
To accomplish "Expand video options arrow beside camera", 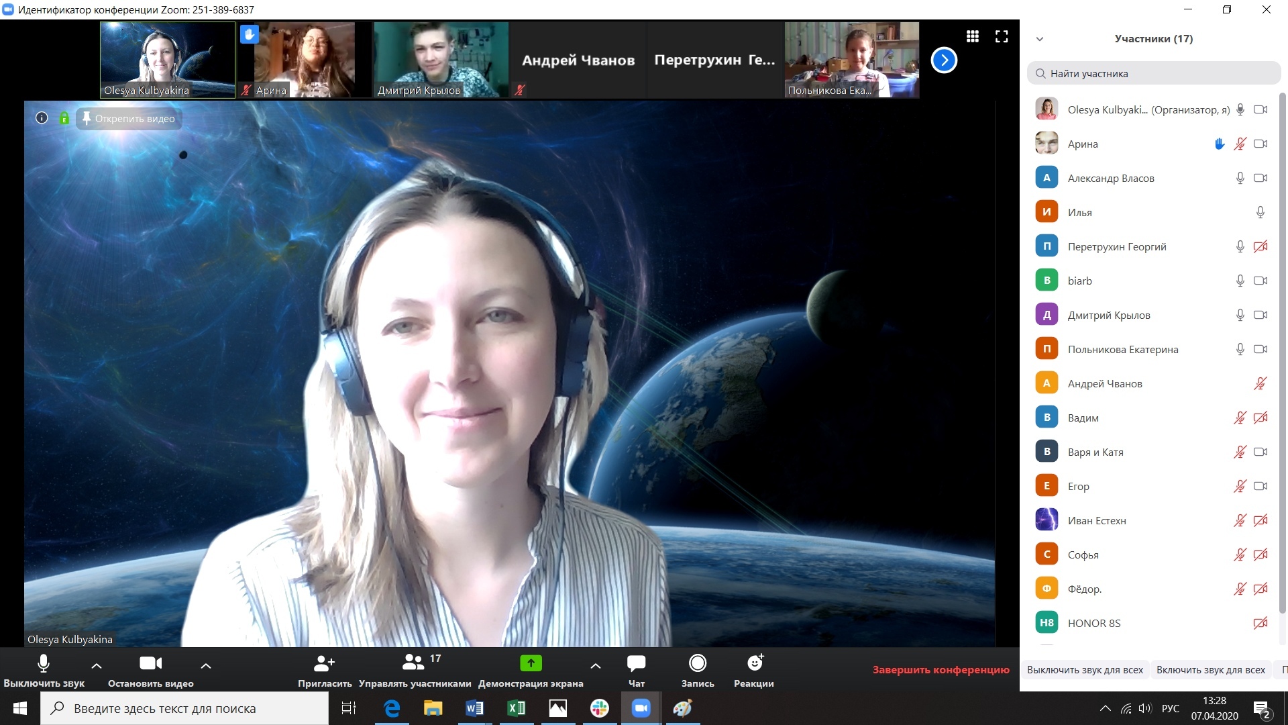I will point(206,666).
